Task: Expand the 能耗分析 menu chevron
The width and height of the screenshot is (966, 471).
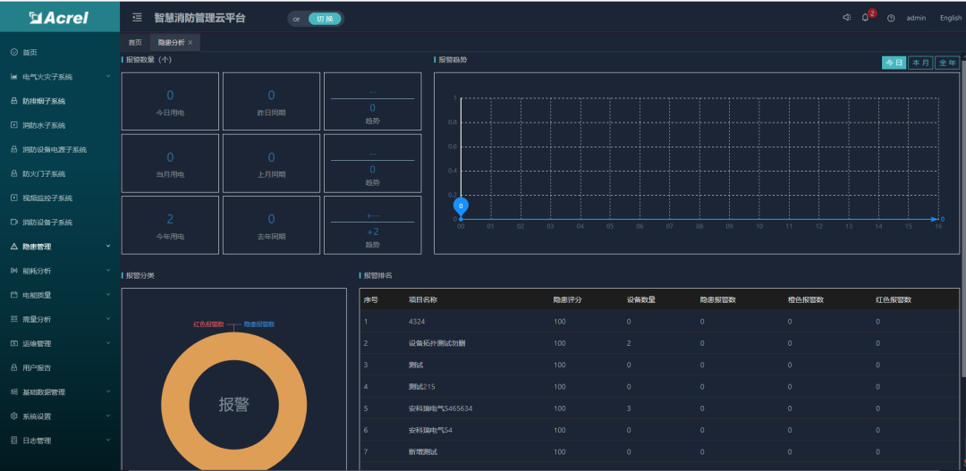Action: point(108,270)
